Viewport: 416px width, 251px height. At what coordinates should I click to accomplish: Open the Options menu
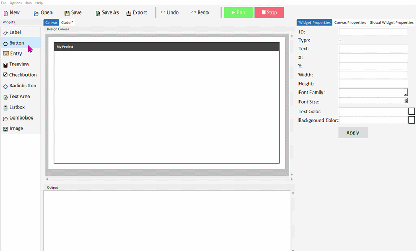pos(16,3)
